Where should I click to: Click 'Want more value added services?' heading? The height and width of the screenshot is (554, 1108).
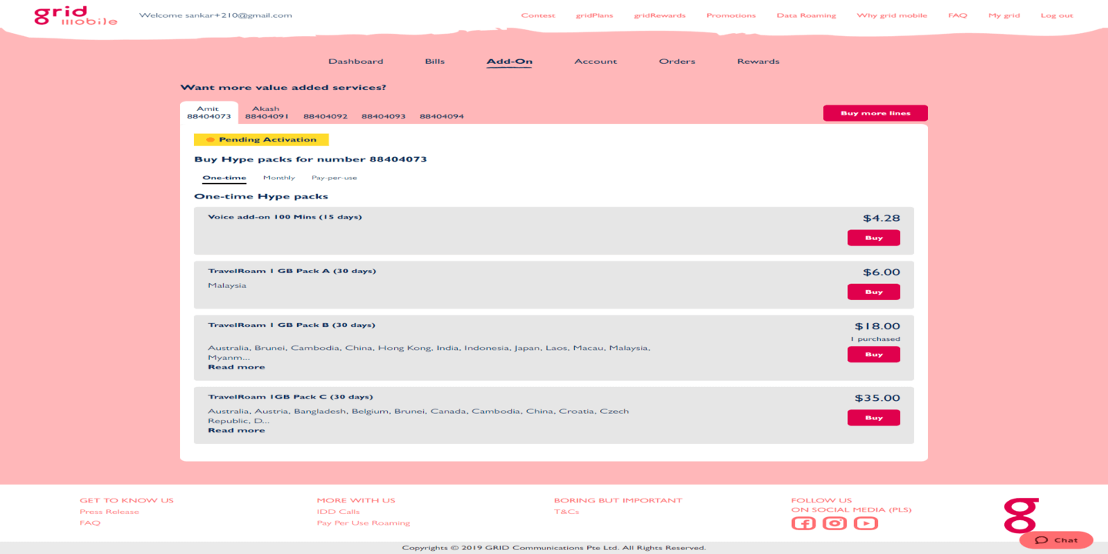[283, 88]
